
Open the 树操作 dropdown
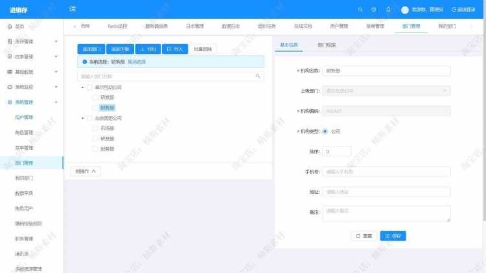86,171
